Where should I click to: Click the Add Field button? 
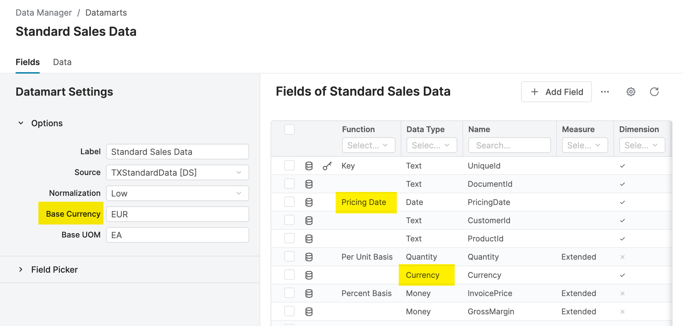(556, 92)
